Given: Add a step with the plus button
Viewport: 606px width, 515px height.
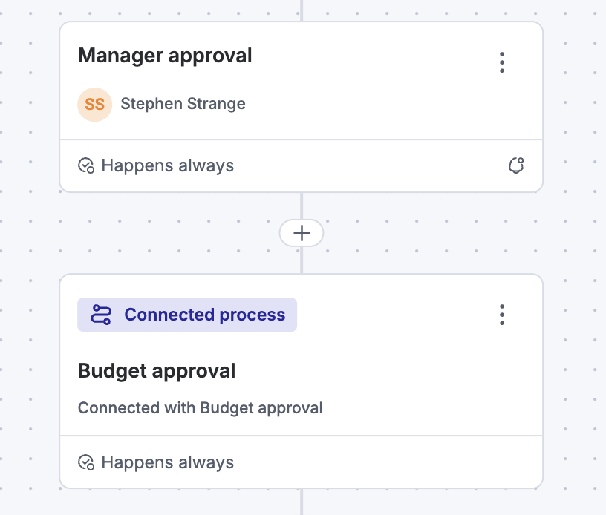Looking at the screenshot, I should [x=302, y=233].
